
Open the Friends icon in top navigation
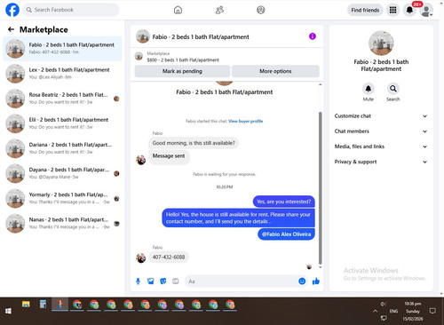tap(219, 10)
